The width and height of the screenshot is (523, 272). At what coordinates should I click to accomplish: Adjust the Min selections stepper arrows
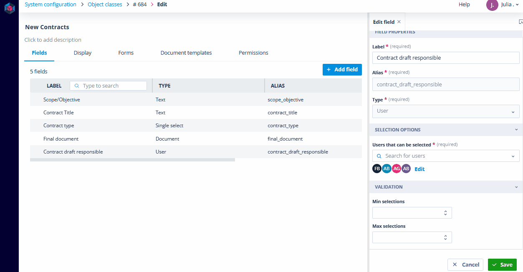[x=445, y=213]
